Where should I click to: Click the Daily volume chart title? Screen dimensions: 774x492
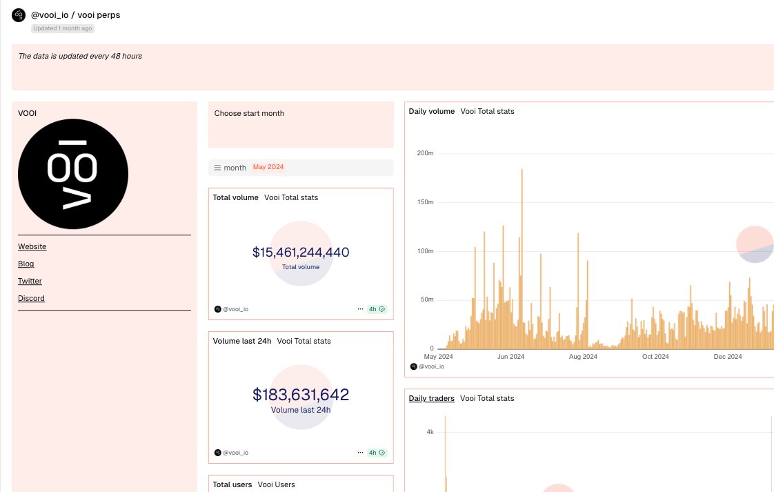coord(431,111)
